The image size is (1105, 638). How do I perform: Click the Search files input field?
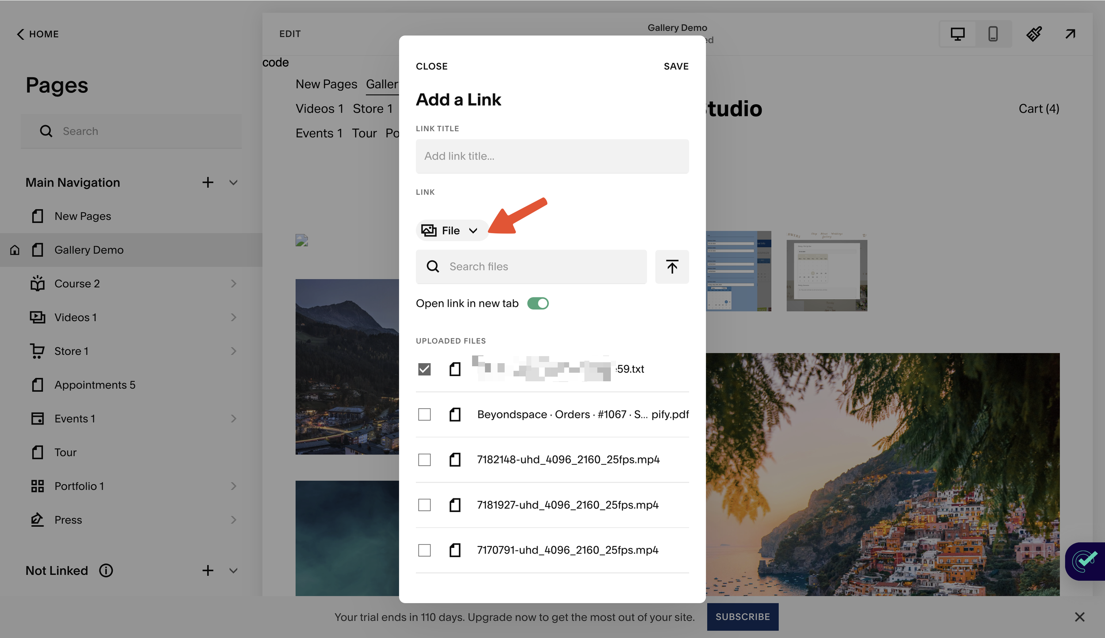pyautogui.click(x=530, y=266)
